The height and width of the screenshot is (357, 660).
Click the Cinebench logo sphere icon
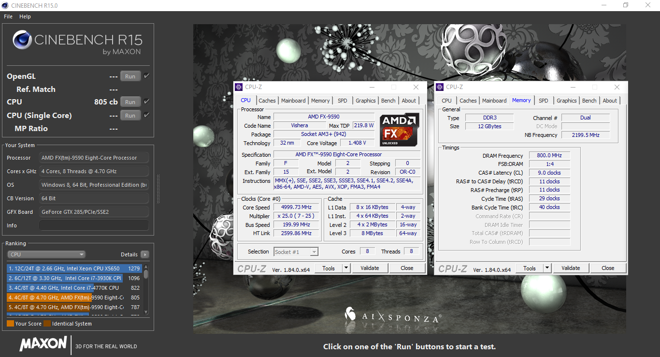tap(22, 41)
